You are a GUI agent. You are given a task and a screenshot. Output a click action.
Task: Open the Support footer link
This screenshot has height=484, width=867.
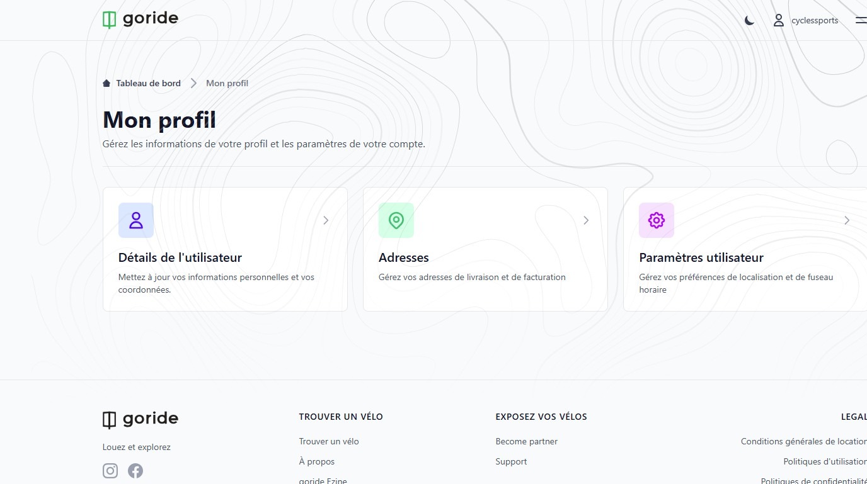click(511, 461)
